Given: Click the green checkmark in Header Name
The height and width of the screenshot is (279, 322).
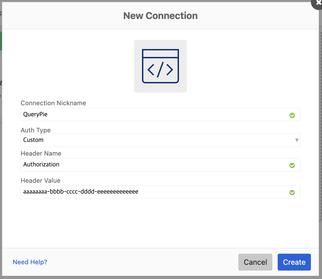Looking at the screenshot, I should 292,165.
